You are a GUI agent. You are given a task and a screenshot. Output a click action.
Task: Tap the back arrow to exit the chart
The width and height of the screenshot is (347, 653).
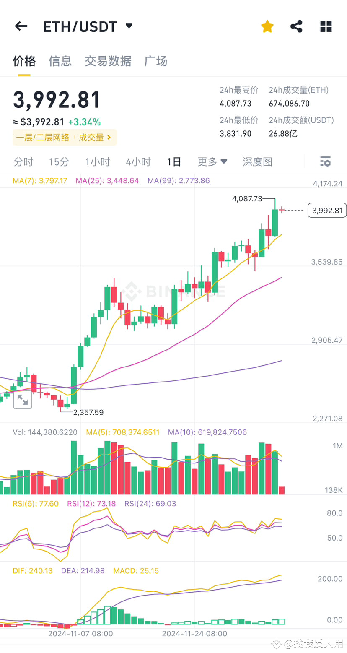tap(21, 26)
